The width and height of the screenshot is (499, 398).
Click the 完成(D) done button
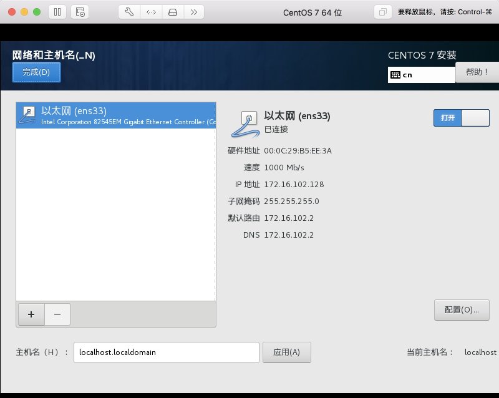(36, 72)
